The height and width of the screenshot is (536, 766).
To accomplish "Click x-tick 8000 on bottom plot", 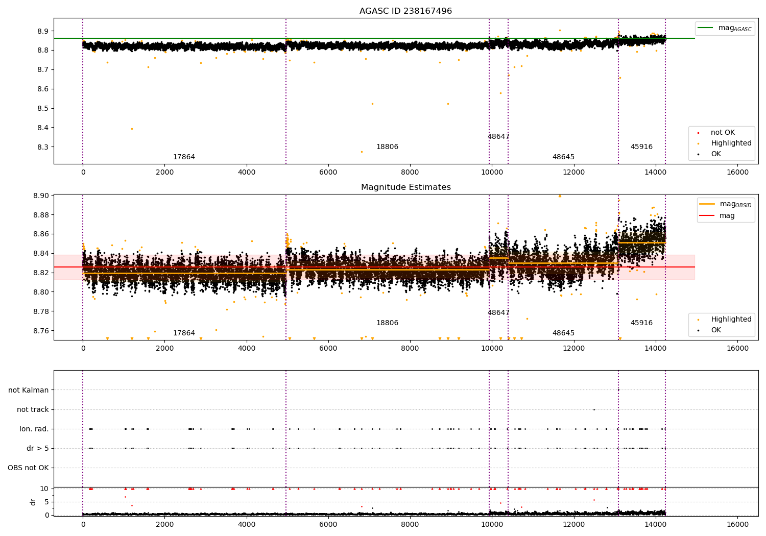I will point(410,524).
